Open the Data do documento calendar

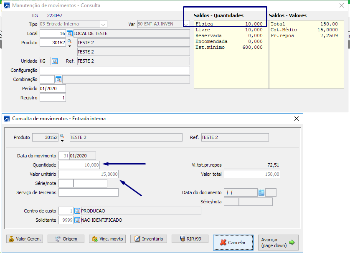[261, 192]
